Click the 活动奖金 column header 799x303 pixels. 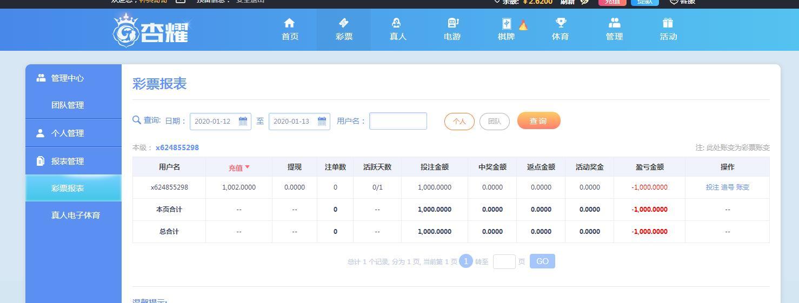590,167
